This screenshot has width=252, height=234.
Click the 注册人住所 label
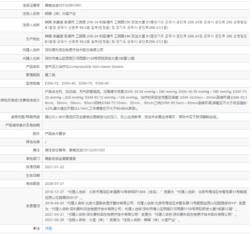[31, 25]
